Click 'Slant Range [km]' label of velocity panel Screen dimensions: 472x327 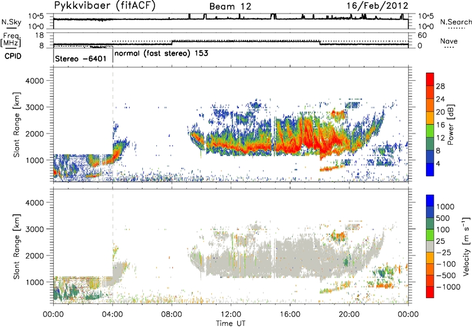click(x=17, y=246)
